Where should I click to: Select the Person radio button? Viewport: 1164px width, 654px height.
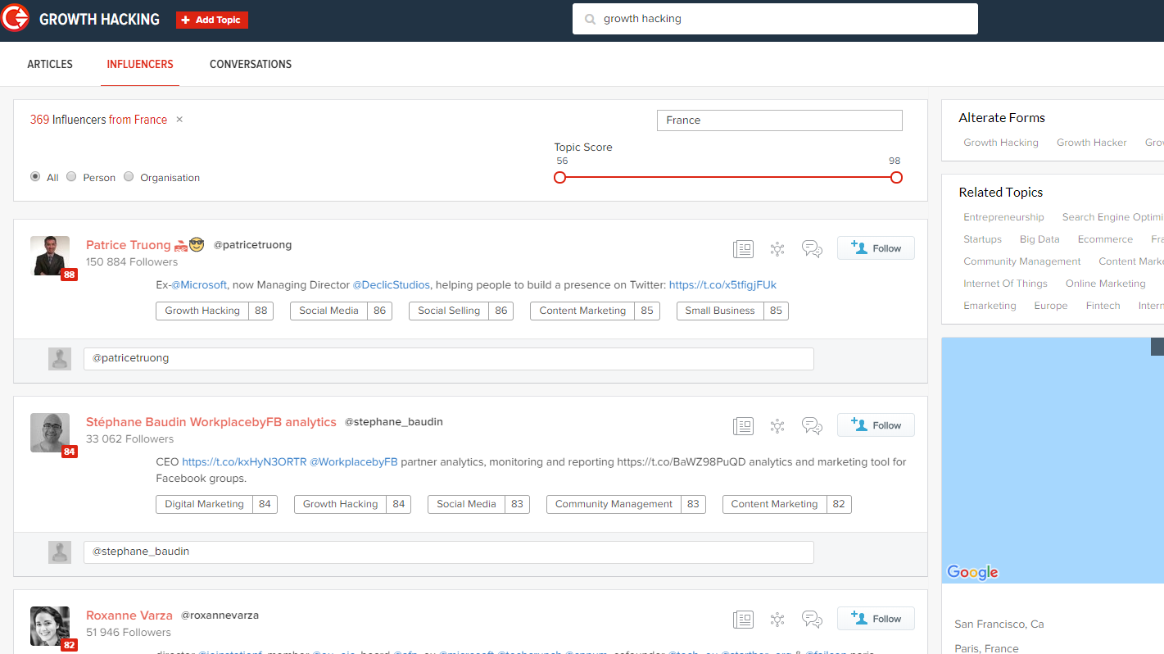point(71,176)
